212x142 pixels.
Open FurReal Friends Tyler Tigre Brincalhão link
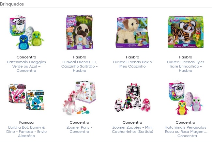pos(186,66)
